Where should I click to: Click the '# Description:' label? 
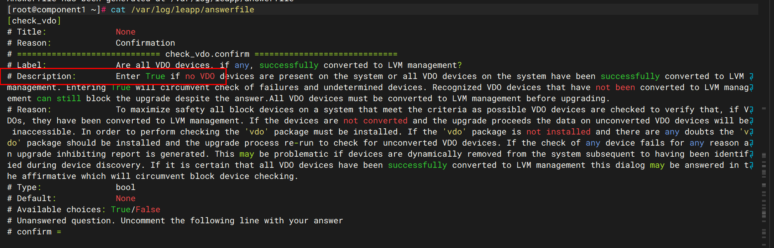click(41, 76)
